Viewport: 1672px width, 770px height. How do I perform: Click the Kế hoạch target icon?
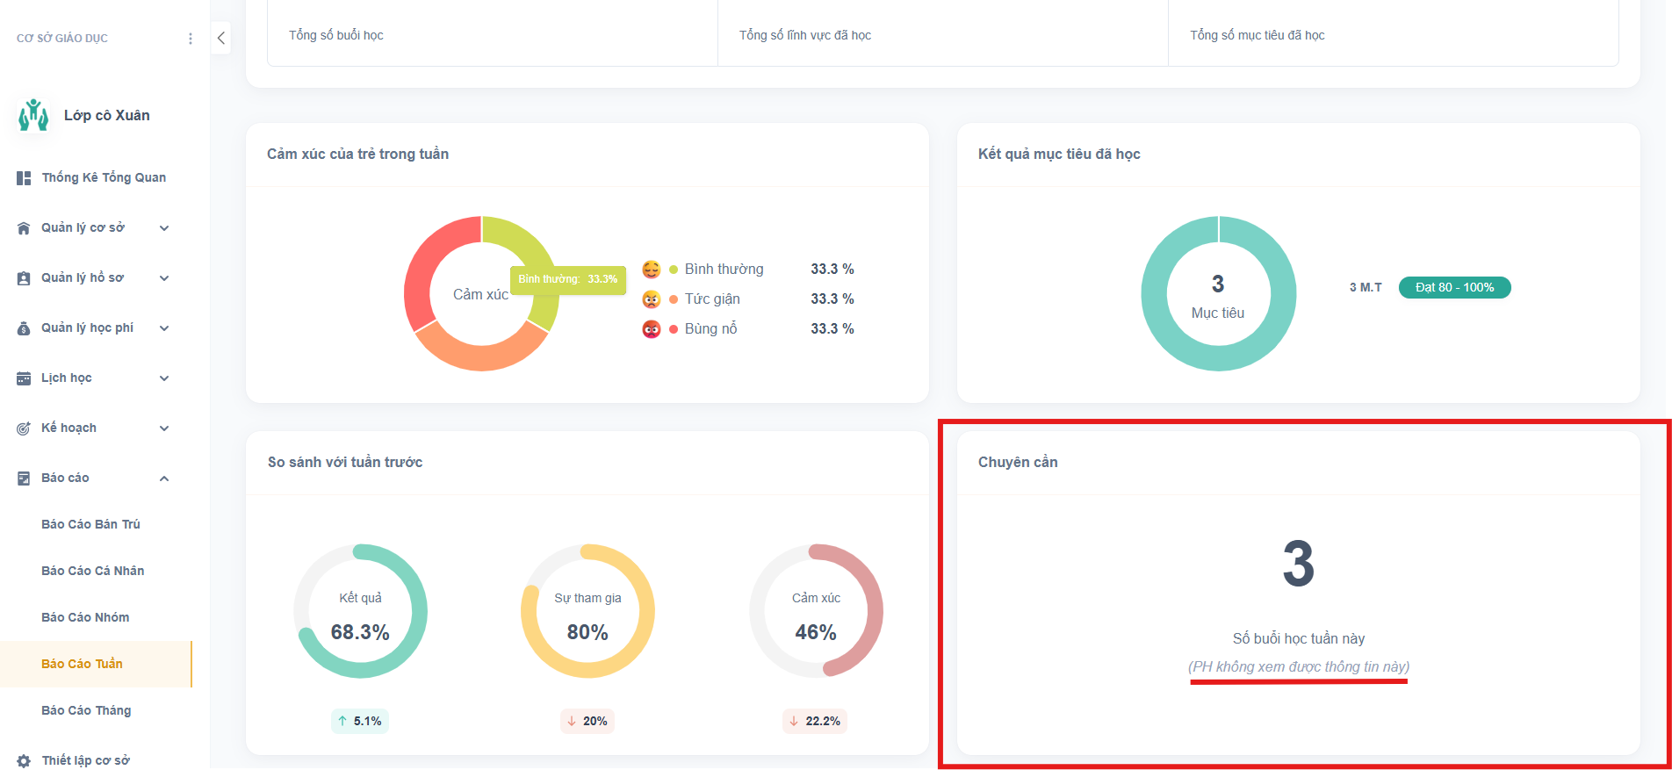click(x=24, y=428)
